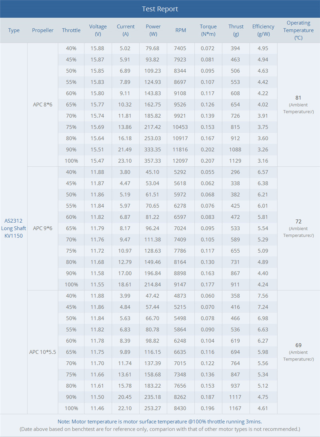Click the Voltage (V) column header
The height and width of the screenshot is (437, 320).
(98, 30)
